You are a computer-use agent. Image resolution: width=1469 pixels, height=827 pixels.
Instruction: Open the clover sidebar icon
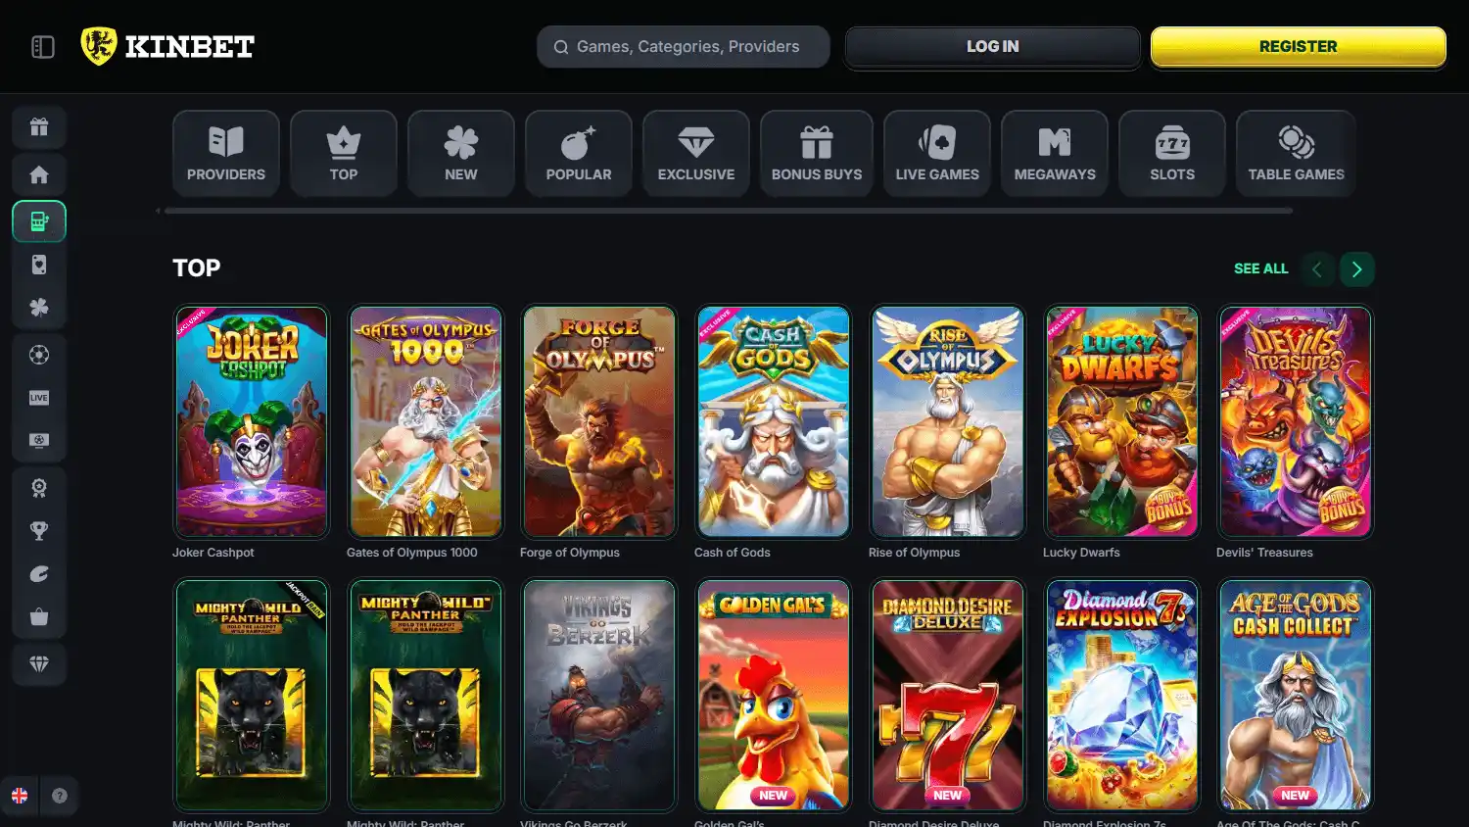pos(39,308)
